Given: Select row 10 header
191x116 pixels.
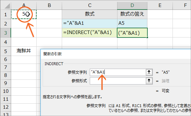Looking at the screenshot, I should [5, 91].
